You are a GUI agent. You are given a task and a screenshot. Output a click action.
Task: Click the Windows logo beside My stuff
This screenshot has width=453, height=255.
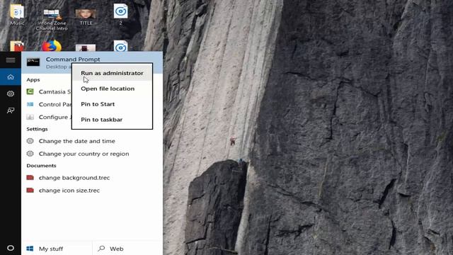pos(30,249)
